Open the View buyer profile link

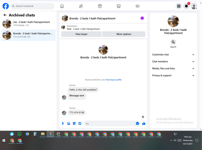[x=114, y=80]
